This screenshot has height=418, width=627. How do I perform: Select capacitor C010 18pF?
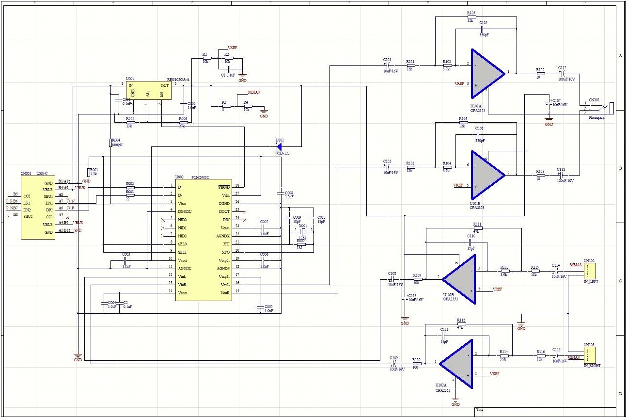point(313,217)
